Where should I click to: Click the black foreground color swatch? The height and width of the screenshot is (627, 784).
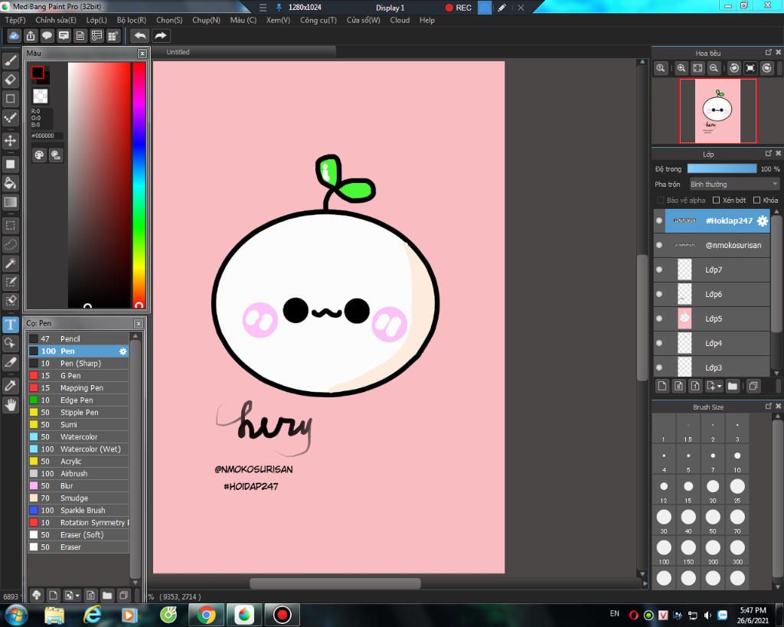coord(38,73)
